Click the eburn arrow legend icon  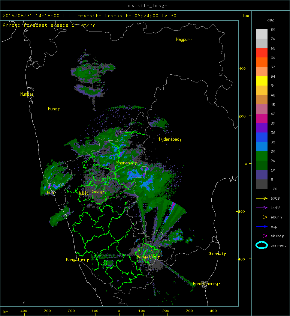click(262, 217)
